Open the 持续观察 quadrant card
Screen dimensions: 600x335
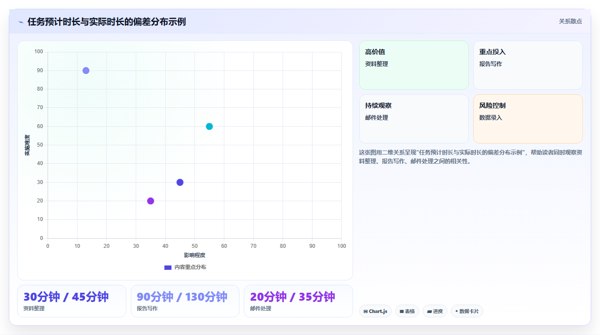point(414,119)
